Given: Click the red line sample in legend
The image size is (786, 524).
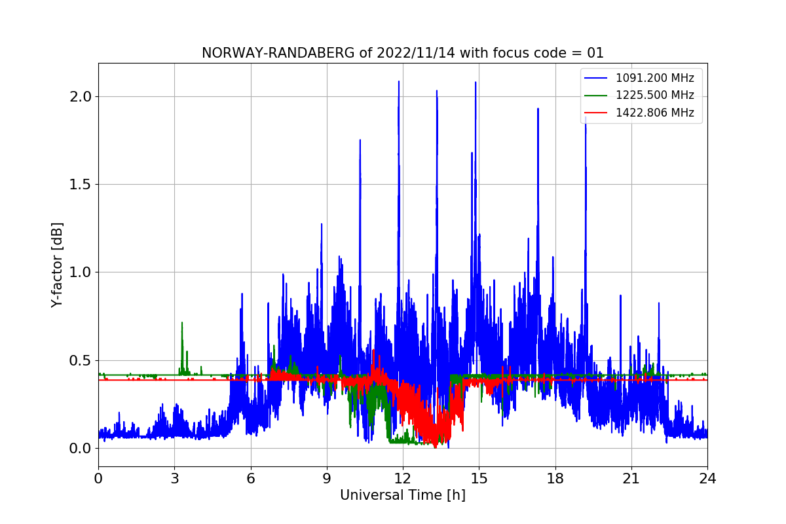Looking at the screenshot, I should pos(597,113).
